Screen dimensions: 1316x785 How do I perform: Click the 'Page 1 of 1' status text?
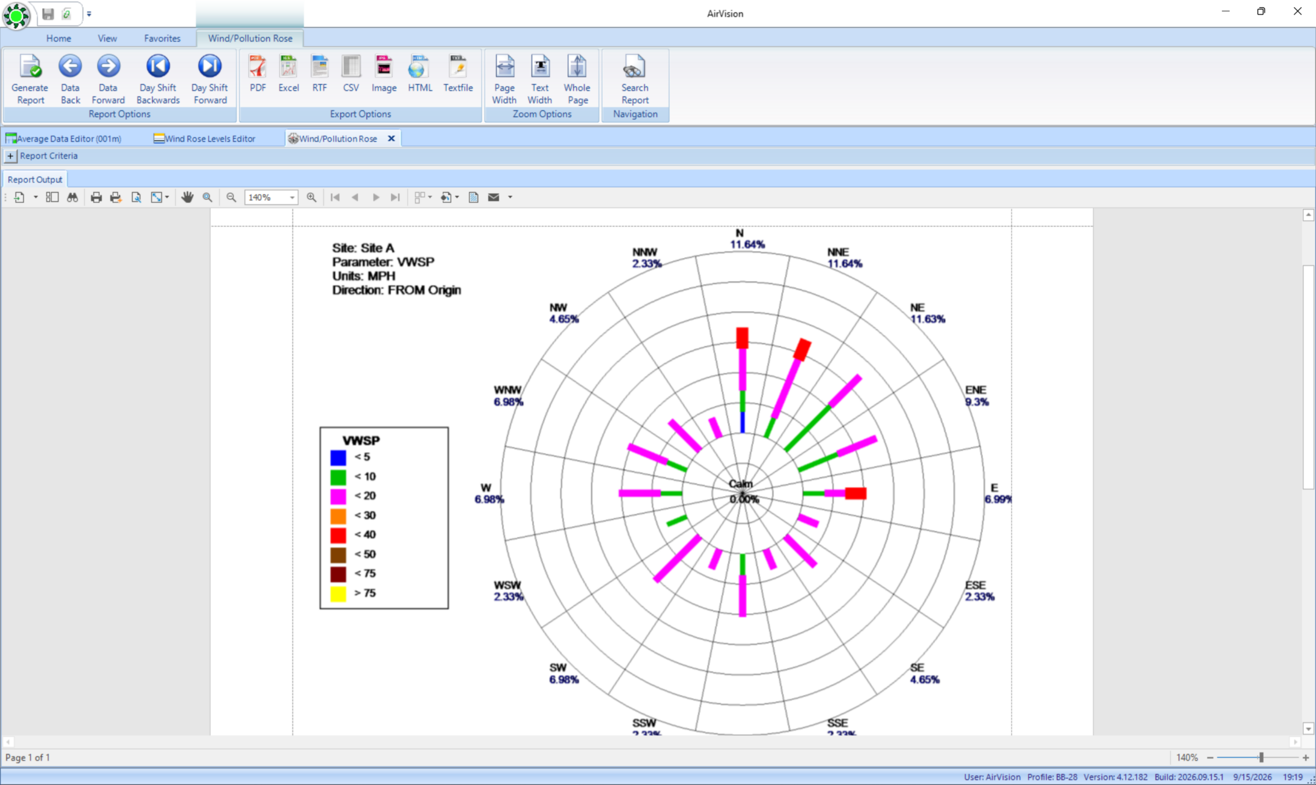[28, 757]
